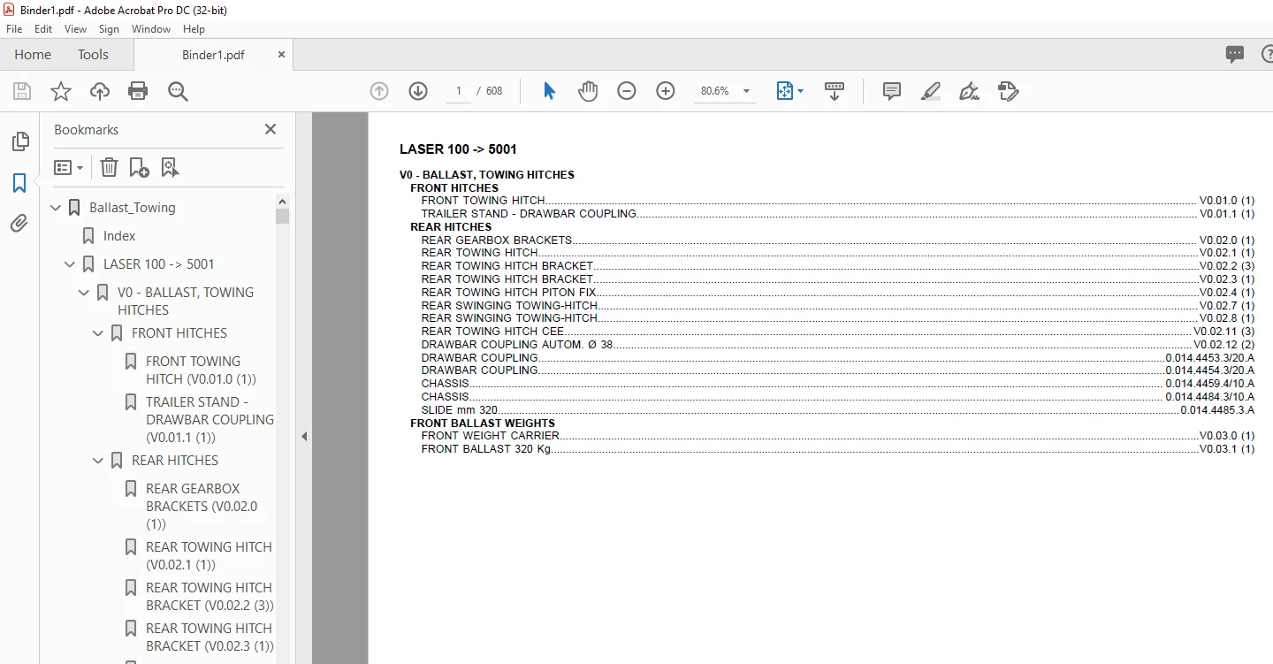Click the scrolling mode keyboard icon
Viewport: 1273px width, 664px height.
[835, 91]
